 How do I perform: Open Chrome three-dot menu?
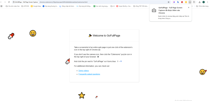[207, 2]
